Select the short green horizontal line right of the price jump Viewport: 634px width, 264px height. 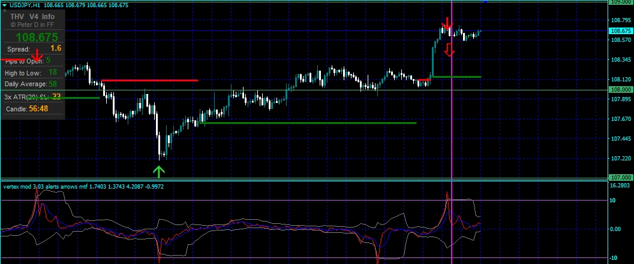pos(457,77)
